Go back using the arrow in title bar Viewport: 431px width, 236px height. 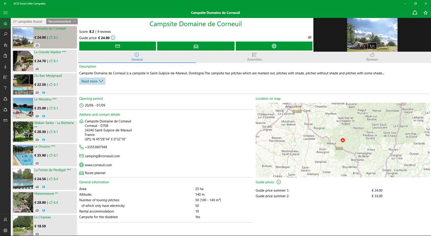pos(5,4)
